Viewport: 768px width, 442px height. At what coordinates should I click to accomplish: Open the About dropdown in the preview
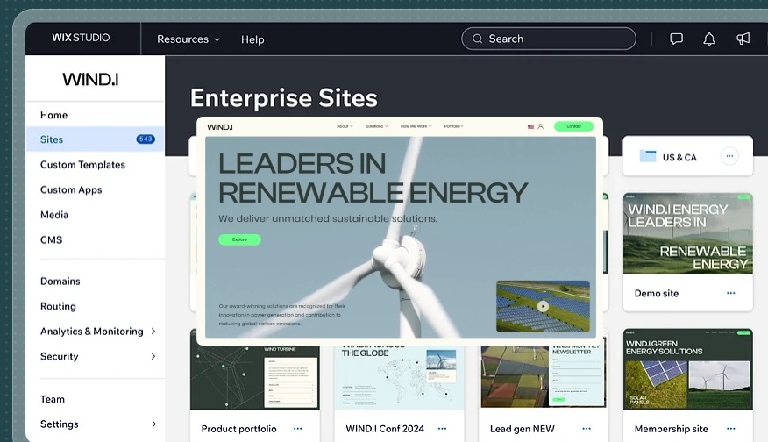click(x=345, y=126)
